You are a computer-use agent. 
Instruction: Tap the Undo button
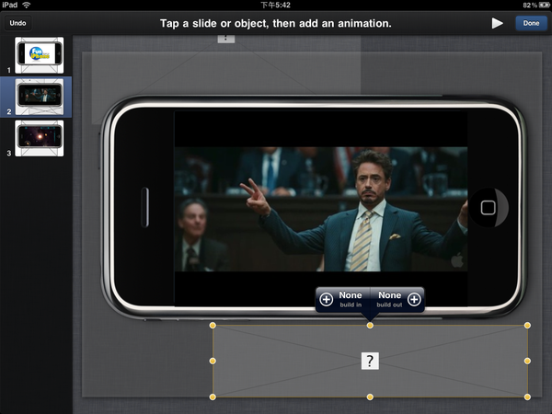(x=17, y=23)
